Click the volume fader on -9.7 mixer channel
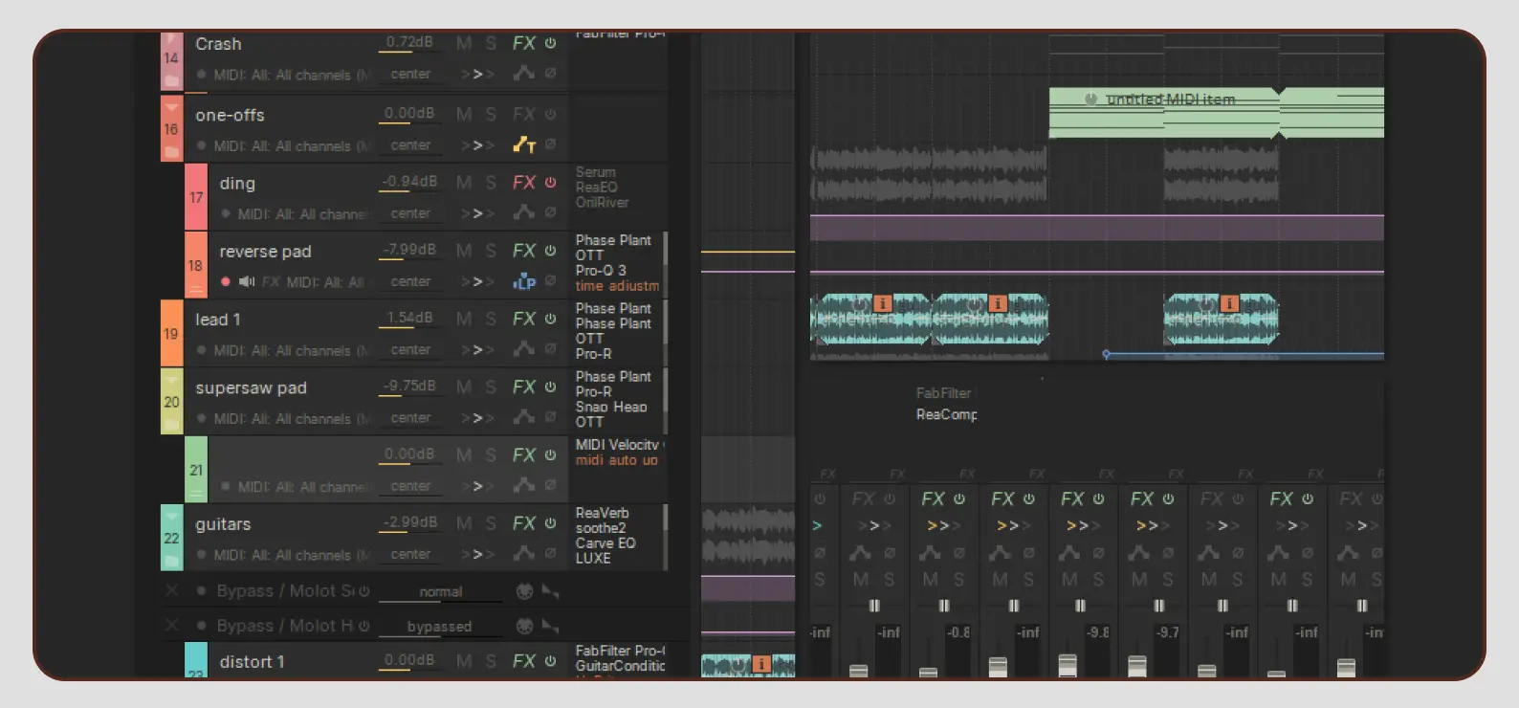The width and height of the screenshot is (1519, 708). pyautogui.click(x=1137, y=666)
